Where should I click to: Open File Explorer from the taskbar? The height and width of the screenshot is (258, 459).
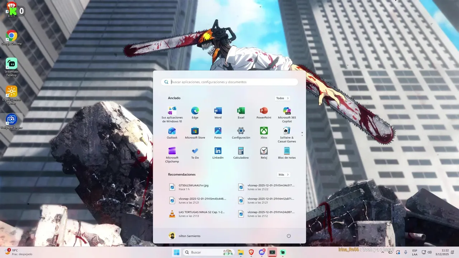tap(241, 252)
